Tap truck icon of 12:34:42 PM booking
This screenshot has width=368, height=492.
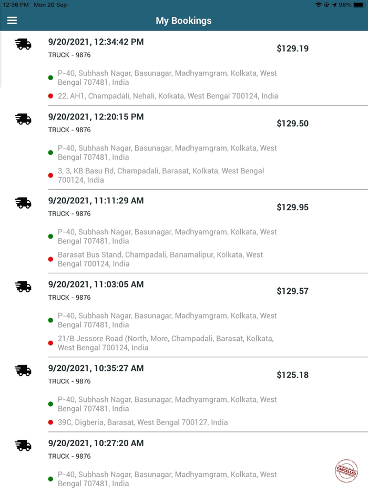pyautogui.click(x=23, y=44)
